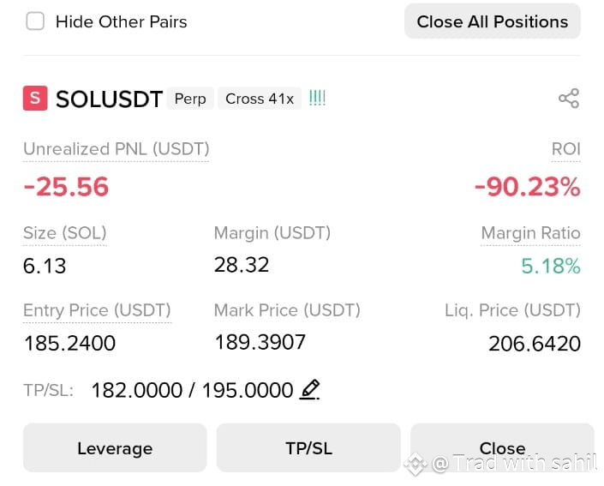Tap the Size (SOL) label

pos(65,233)
